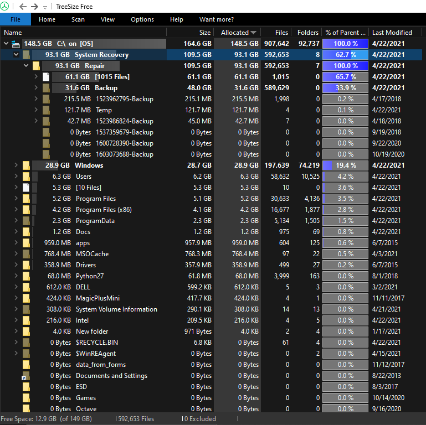Click the C:\ drive icon
Viewport: 426px width, 425px height.
click(x=16, y=44)
